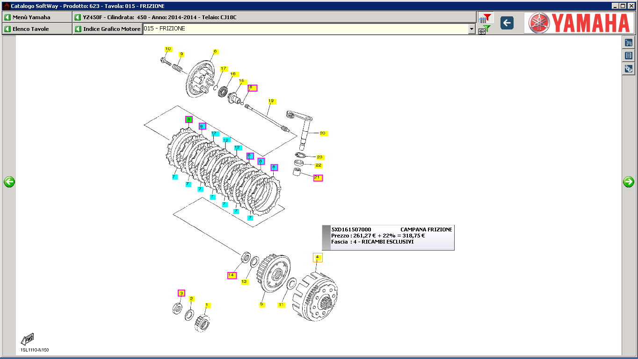Select part label 18 with pink border
This screenshot has height=359, width=638.
tap(252, 87)
